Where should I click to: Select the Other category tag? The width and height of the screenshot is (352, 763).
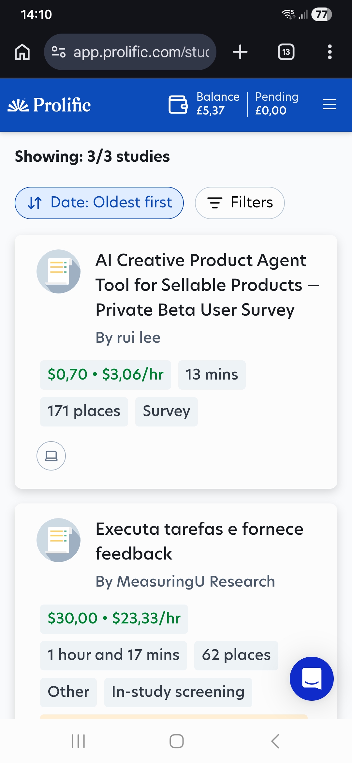coord(68,692)
